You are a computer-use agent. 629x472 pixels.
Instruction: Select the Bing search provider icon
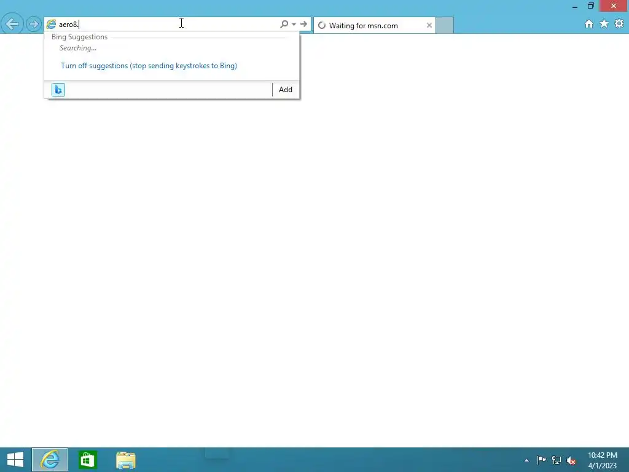58,90
